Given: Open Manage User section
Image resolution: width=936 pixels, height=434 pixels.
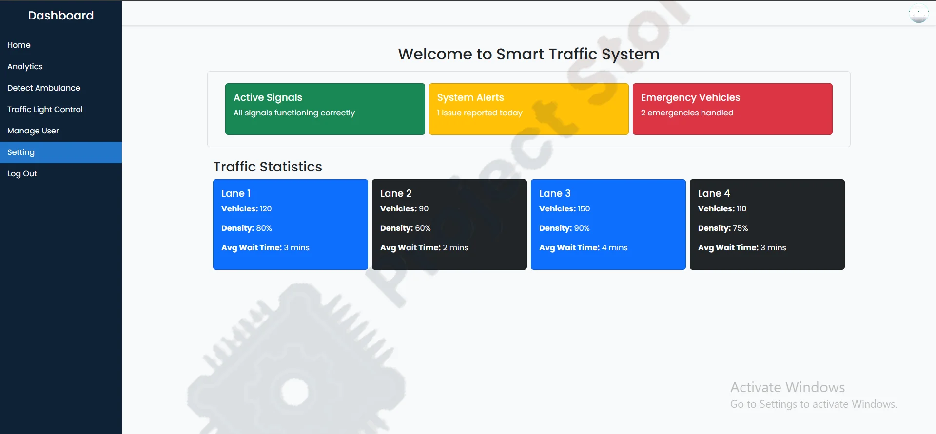Looking at the screenshot, I should pyautogui.click(x=33, y=131).
